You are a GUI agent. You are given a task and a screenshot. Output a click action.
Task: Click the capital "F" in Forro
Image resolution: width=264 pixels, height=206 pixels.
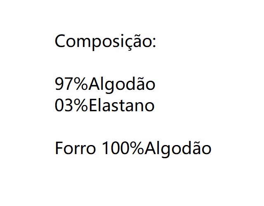click(x=59, y=148)
